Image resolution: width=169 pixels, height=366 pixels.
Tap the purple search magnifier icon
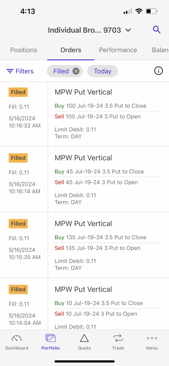(157, 30)
